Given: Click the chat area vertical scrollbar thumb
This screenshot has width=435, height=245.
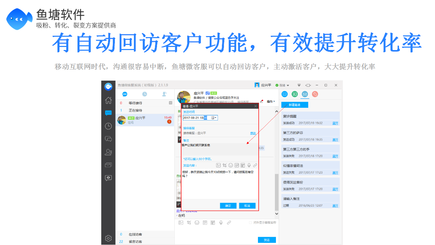Looking at the screenshot, I should [276, 192].
